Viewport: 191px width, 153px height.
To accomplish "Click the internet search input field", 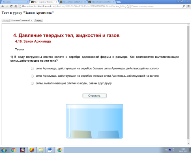I will [156, 6].
